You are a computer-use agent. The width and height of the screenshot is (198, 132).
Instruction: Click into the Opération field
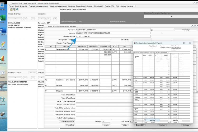(113, 30)
